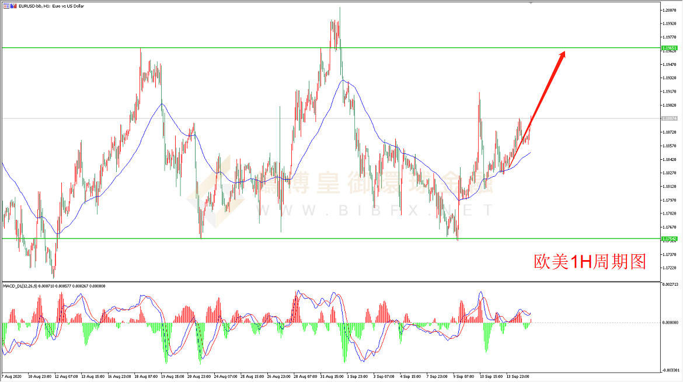Click the gray chart shift triangle marker
This screenshot has width=683, height=382.
click(x=531, y=3)
